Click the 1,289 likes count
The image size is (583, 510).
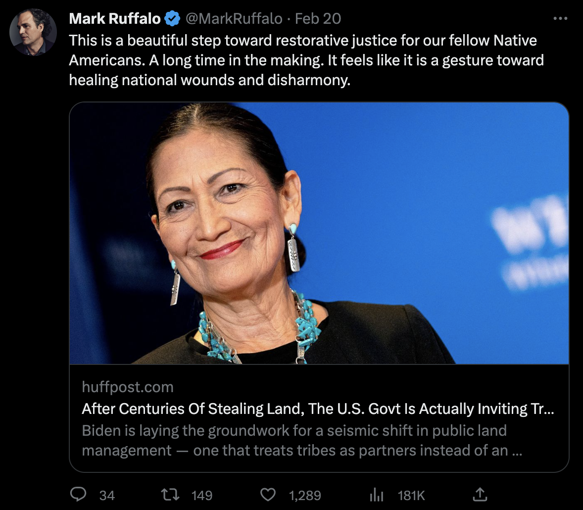pos(305,495)
